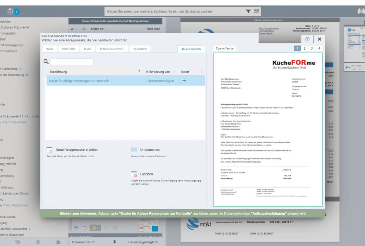This screenshot has width=365, height=246.
Task: Select preview page 2 in the Eigenes Fenster pane
Action: tap(304, 48)
